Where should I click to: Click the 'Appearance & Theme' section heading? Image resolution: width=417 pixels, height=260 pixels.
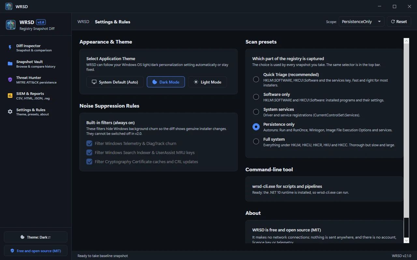[106, 42]
